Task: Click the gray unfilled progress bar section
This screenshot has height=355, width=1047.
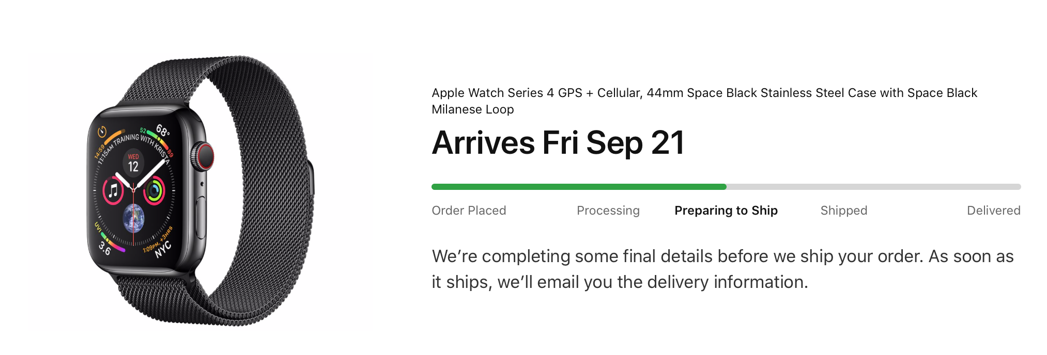Action: pyautogui.click(x=874, y=187)
